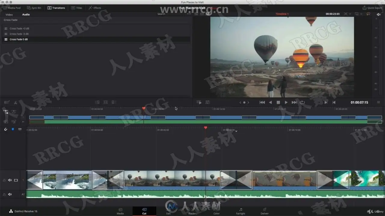Select the hot air balloons clip thumbnail
Screen dimensions: 385x216
(172, 180)
